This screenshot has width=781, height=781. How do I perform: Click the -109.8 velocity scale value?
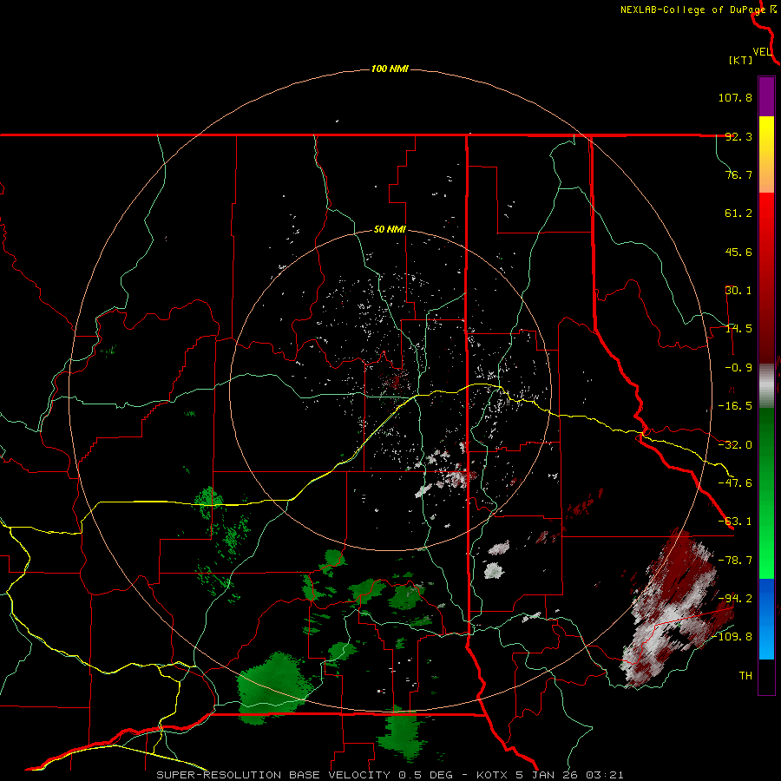pos(732,637)
